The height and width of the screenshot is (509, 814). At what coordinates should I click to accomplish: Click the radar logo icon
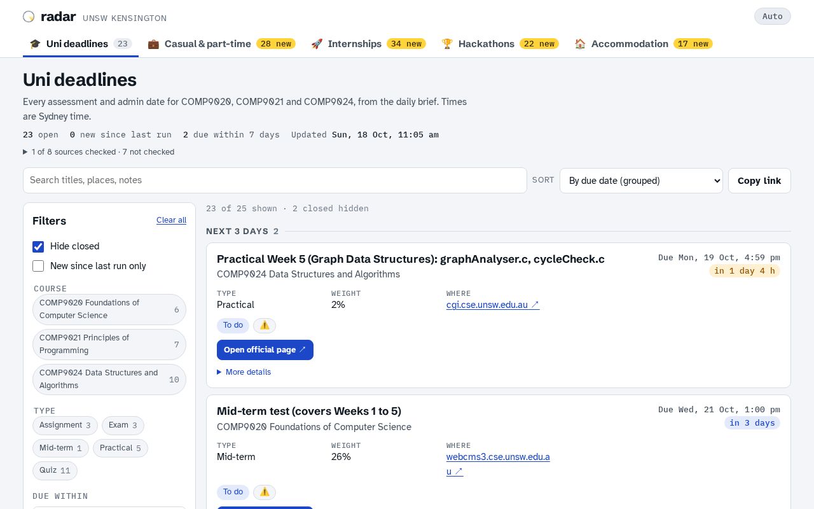tap(29, 17)
